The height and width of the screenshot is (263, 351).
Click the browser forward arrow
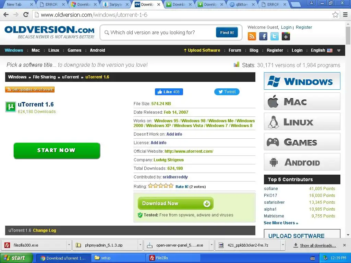pos(16,15)
